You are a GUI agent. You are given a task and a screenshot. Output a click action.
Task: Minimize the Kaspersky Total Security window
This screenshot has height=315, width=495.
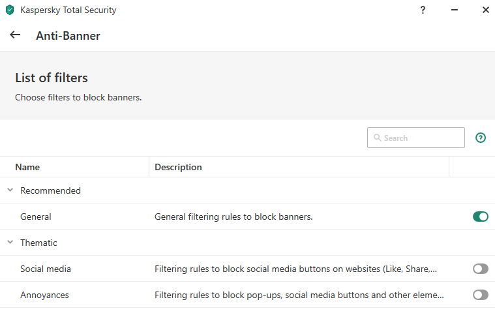[455, 10]
